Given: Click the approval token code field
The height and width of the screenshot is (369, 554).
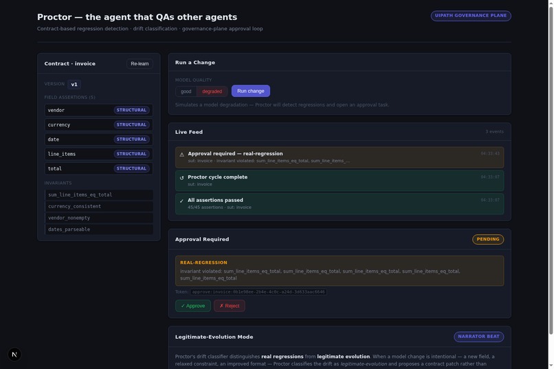Looking at the screenshot, I should (x=258, y=292).
